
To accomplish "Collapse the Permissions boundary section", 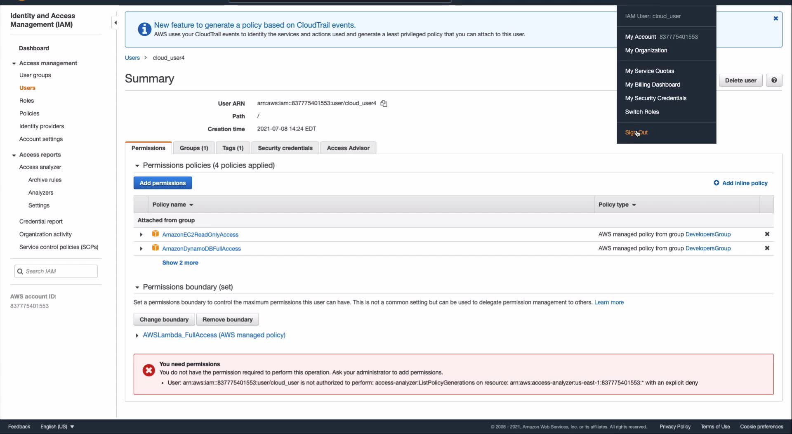I will (x=137, y=288).
